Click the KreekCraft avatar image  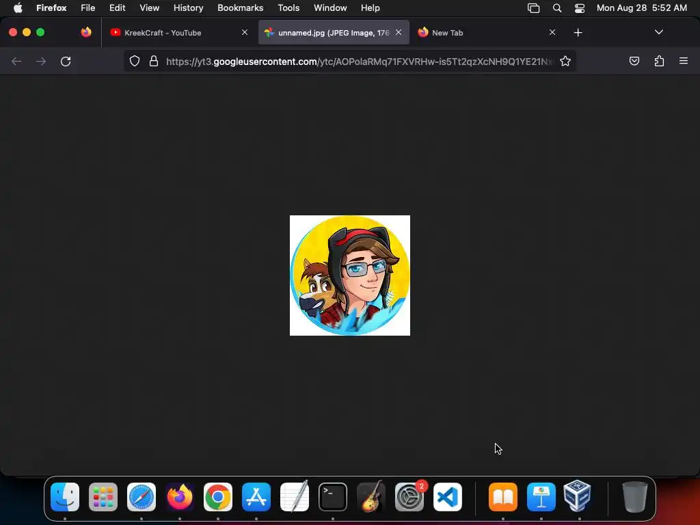(350, 275)
